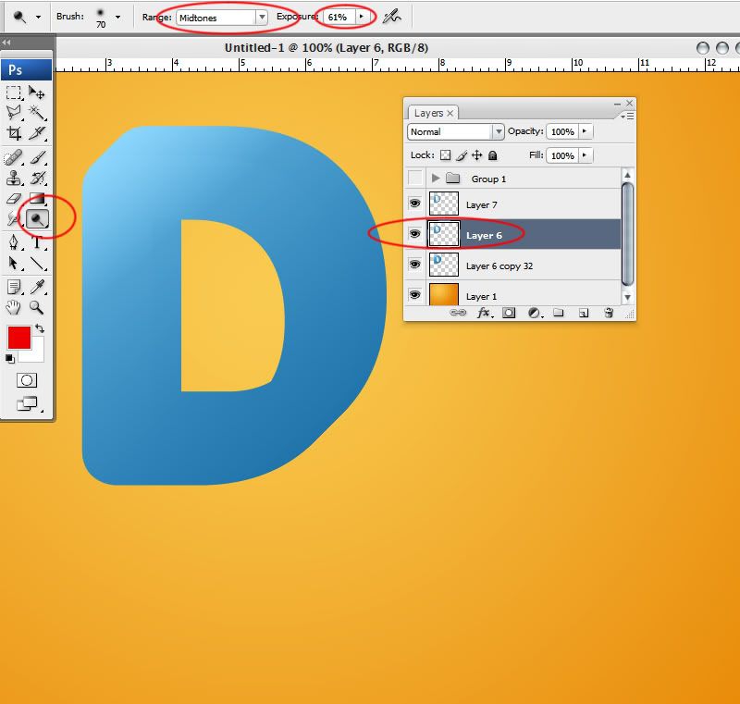
Task: Create a new group in Layers panel
Action: coord(559,313)
